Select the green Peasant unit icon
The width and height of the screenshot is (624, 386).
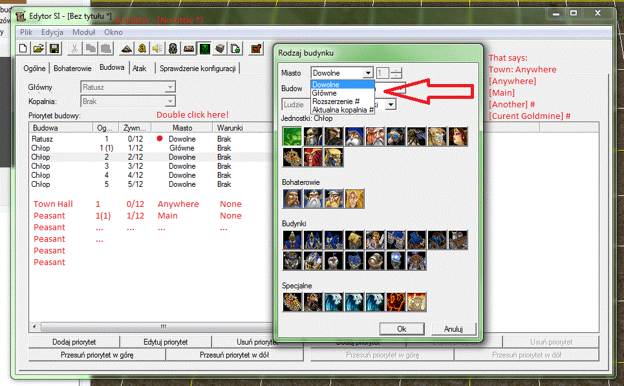click(292, 136)
